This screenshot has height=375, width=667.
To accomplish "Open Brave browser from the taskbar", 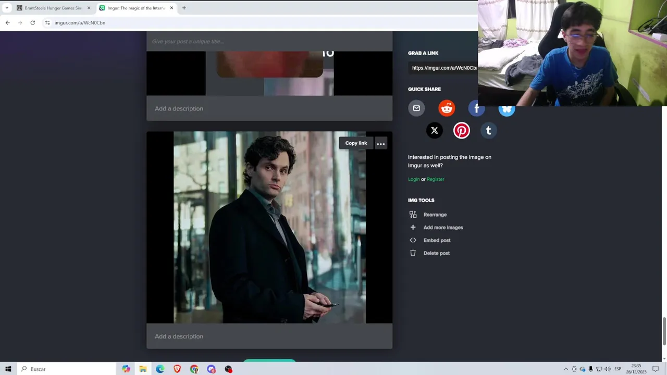I will pyautogui.click(x=177, y=369).
